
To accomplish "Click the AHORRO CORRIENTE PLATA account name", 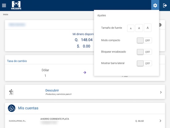I will point(55,119).
